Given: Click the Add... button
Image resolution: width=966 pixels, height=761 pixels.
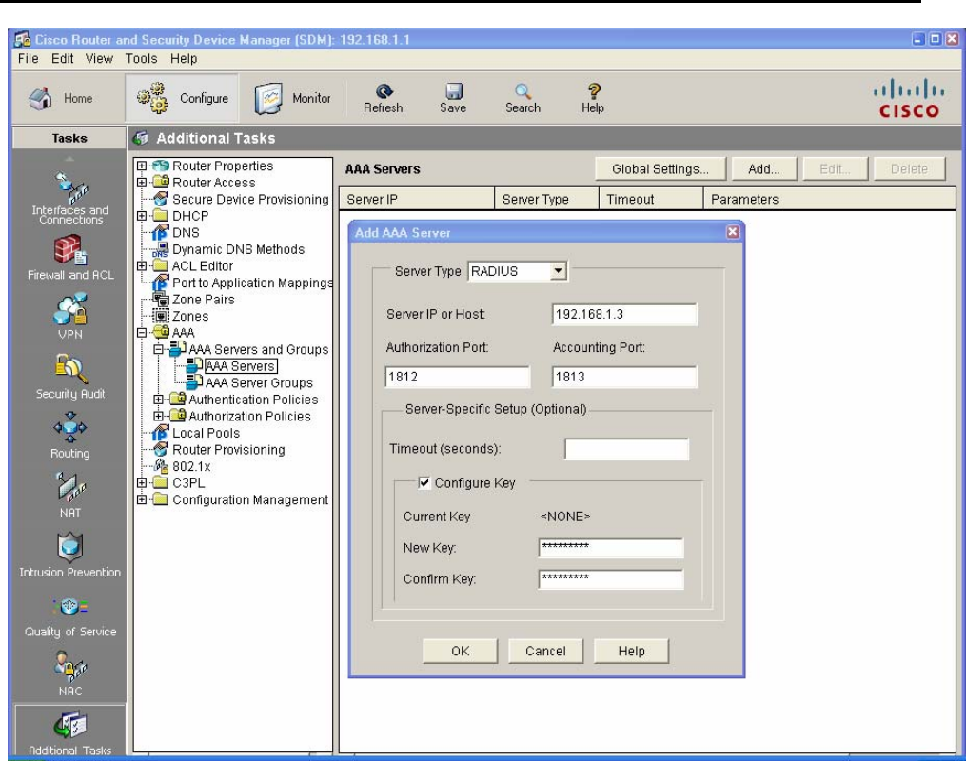Looking at the screenshot, I should click(x=764, y=168).
